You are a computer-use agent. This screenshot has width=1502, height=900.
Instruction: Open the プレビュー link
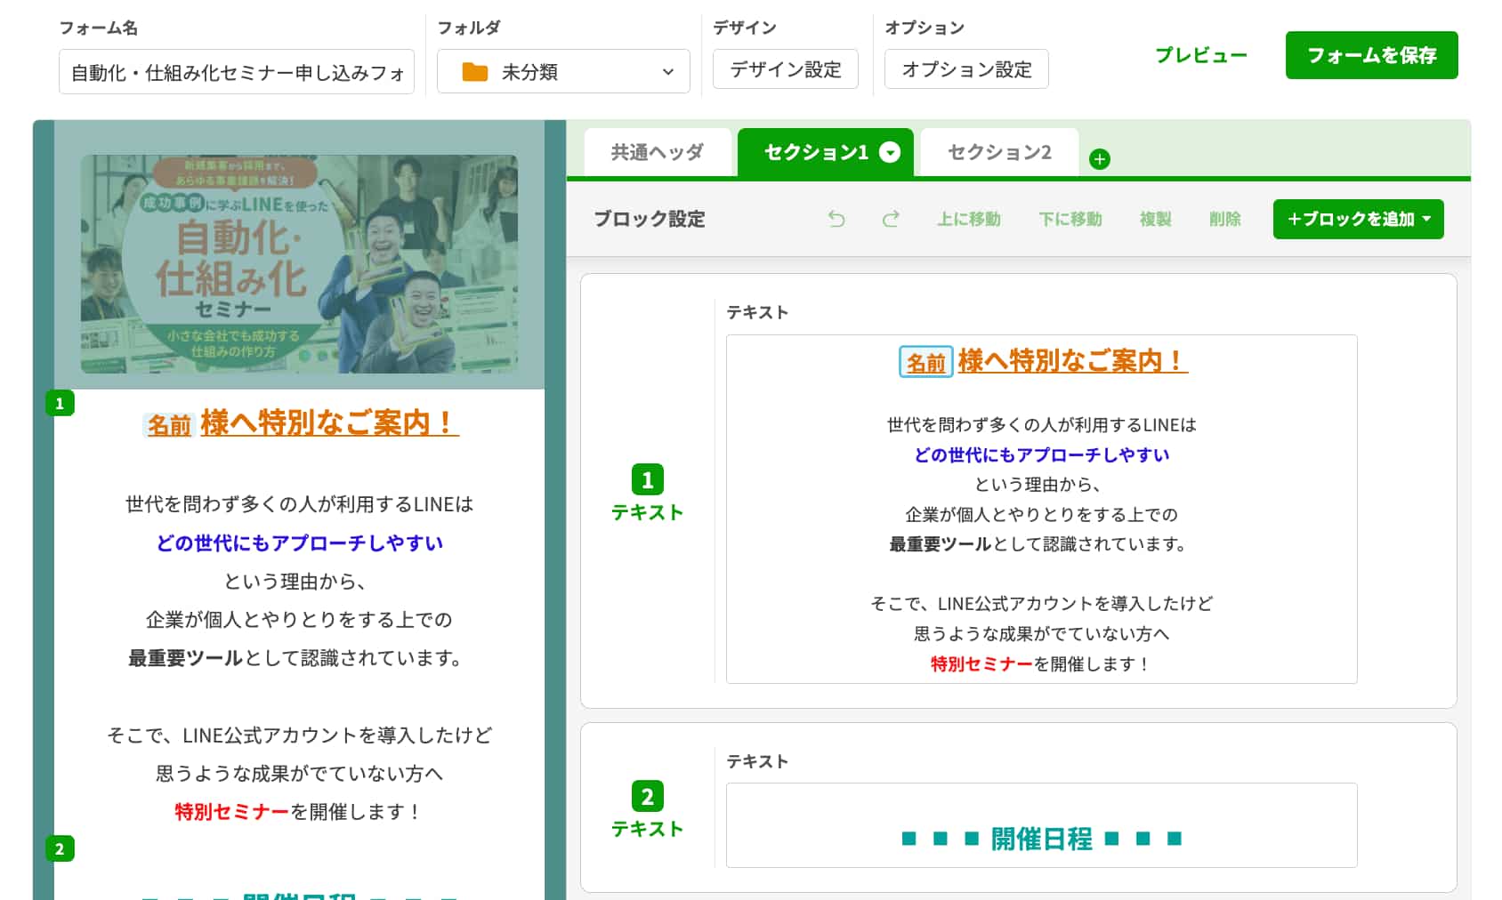click(1200, 55)
